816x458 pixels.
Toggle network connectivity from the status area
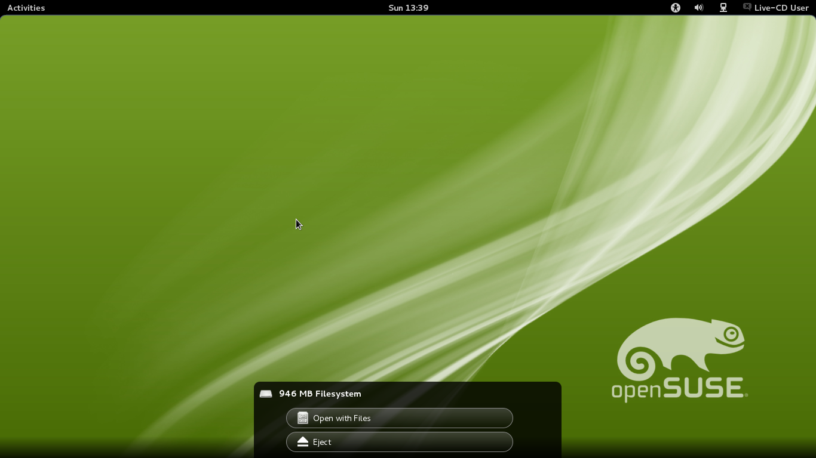(x=723, y=8)
